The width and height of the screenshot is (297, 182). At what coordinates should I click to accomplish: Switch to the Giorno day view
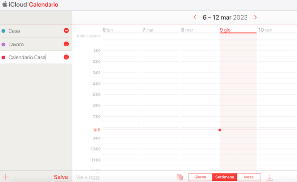pyautogui.click(x=200, y=177)
